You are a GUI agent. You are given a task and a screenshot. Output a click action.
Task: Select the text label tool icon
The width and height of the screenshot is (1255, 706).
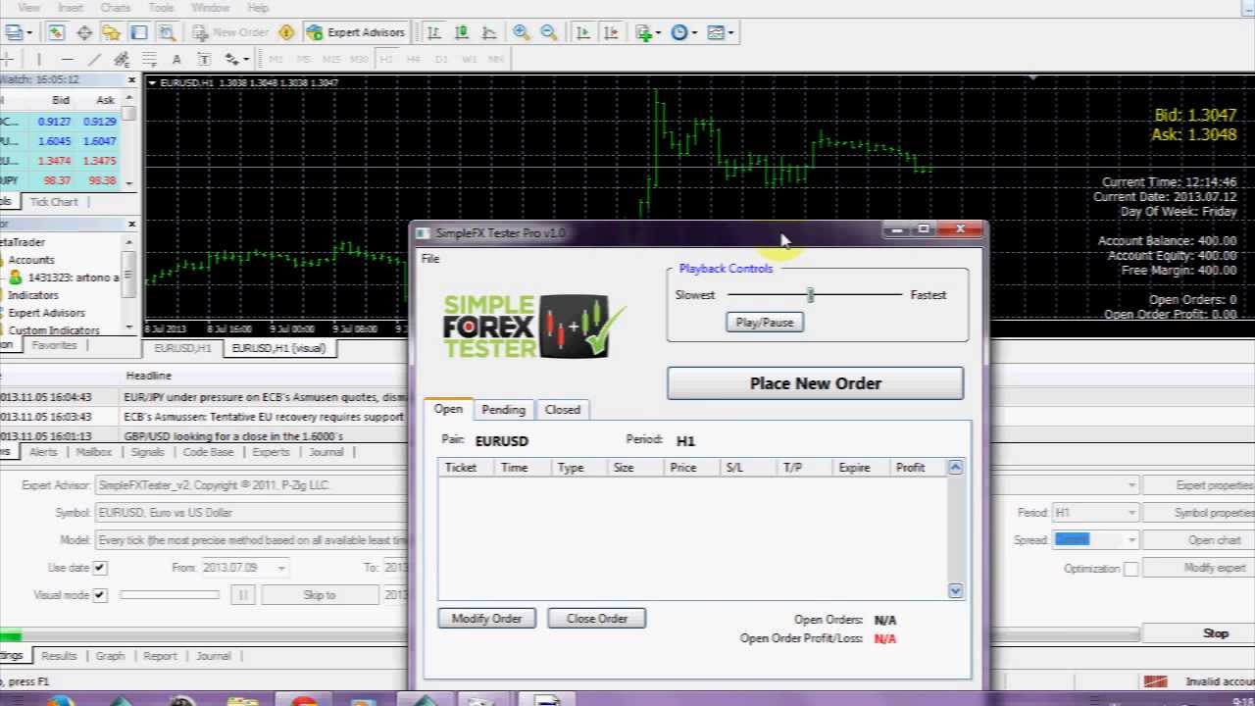pyautogui.click(x=204, y=59)
